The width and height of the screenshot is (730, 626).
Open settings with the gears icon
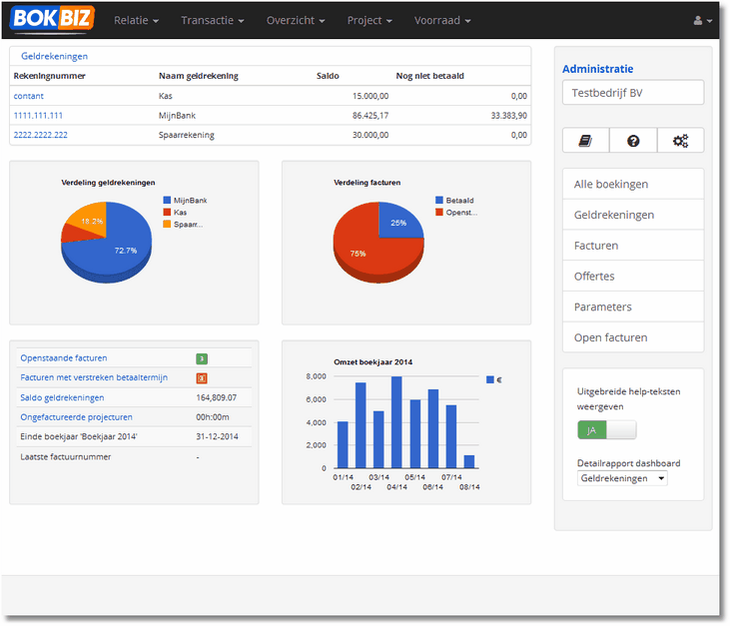680,141
